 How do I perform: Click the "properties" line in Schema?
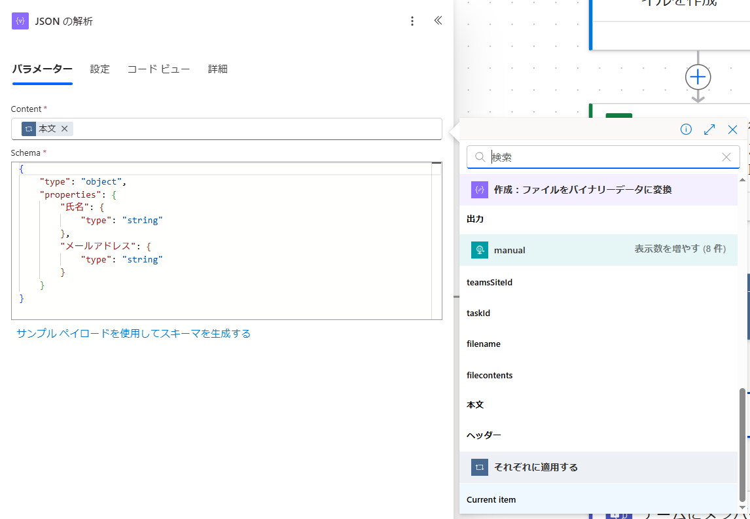78,194
